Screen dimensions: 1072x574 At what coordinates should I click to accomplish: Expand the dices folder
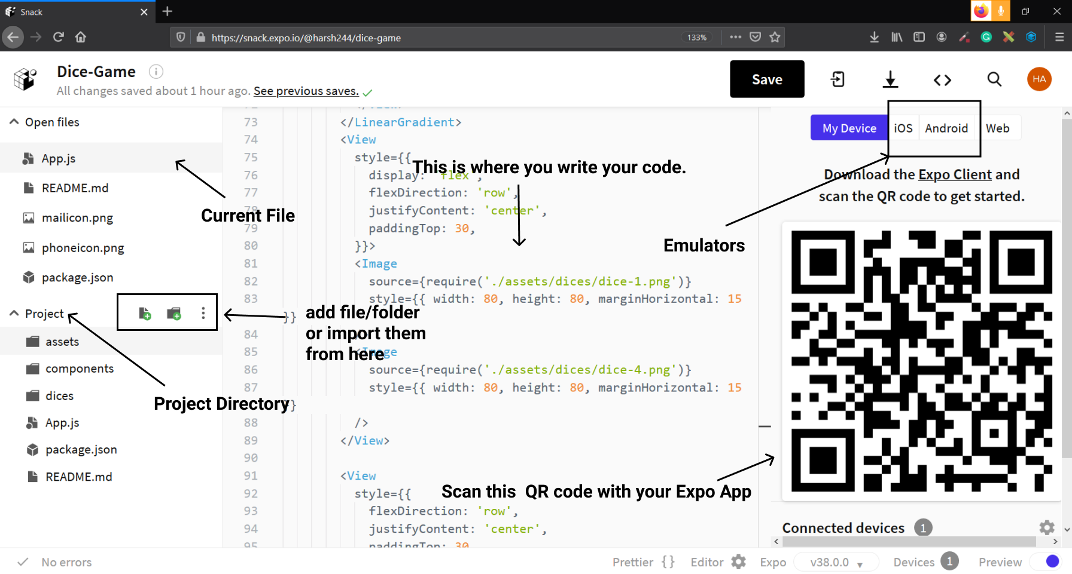111,395
